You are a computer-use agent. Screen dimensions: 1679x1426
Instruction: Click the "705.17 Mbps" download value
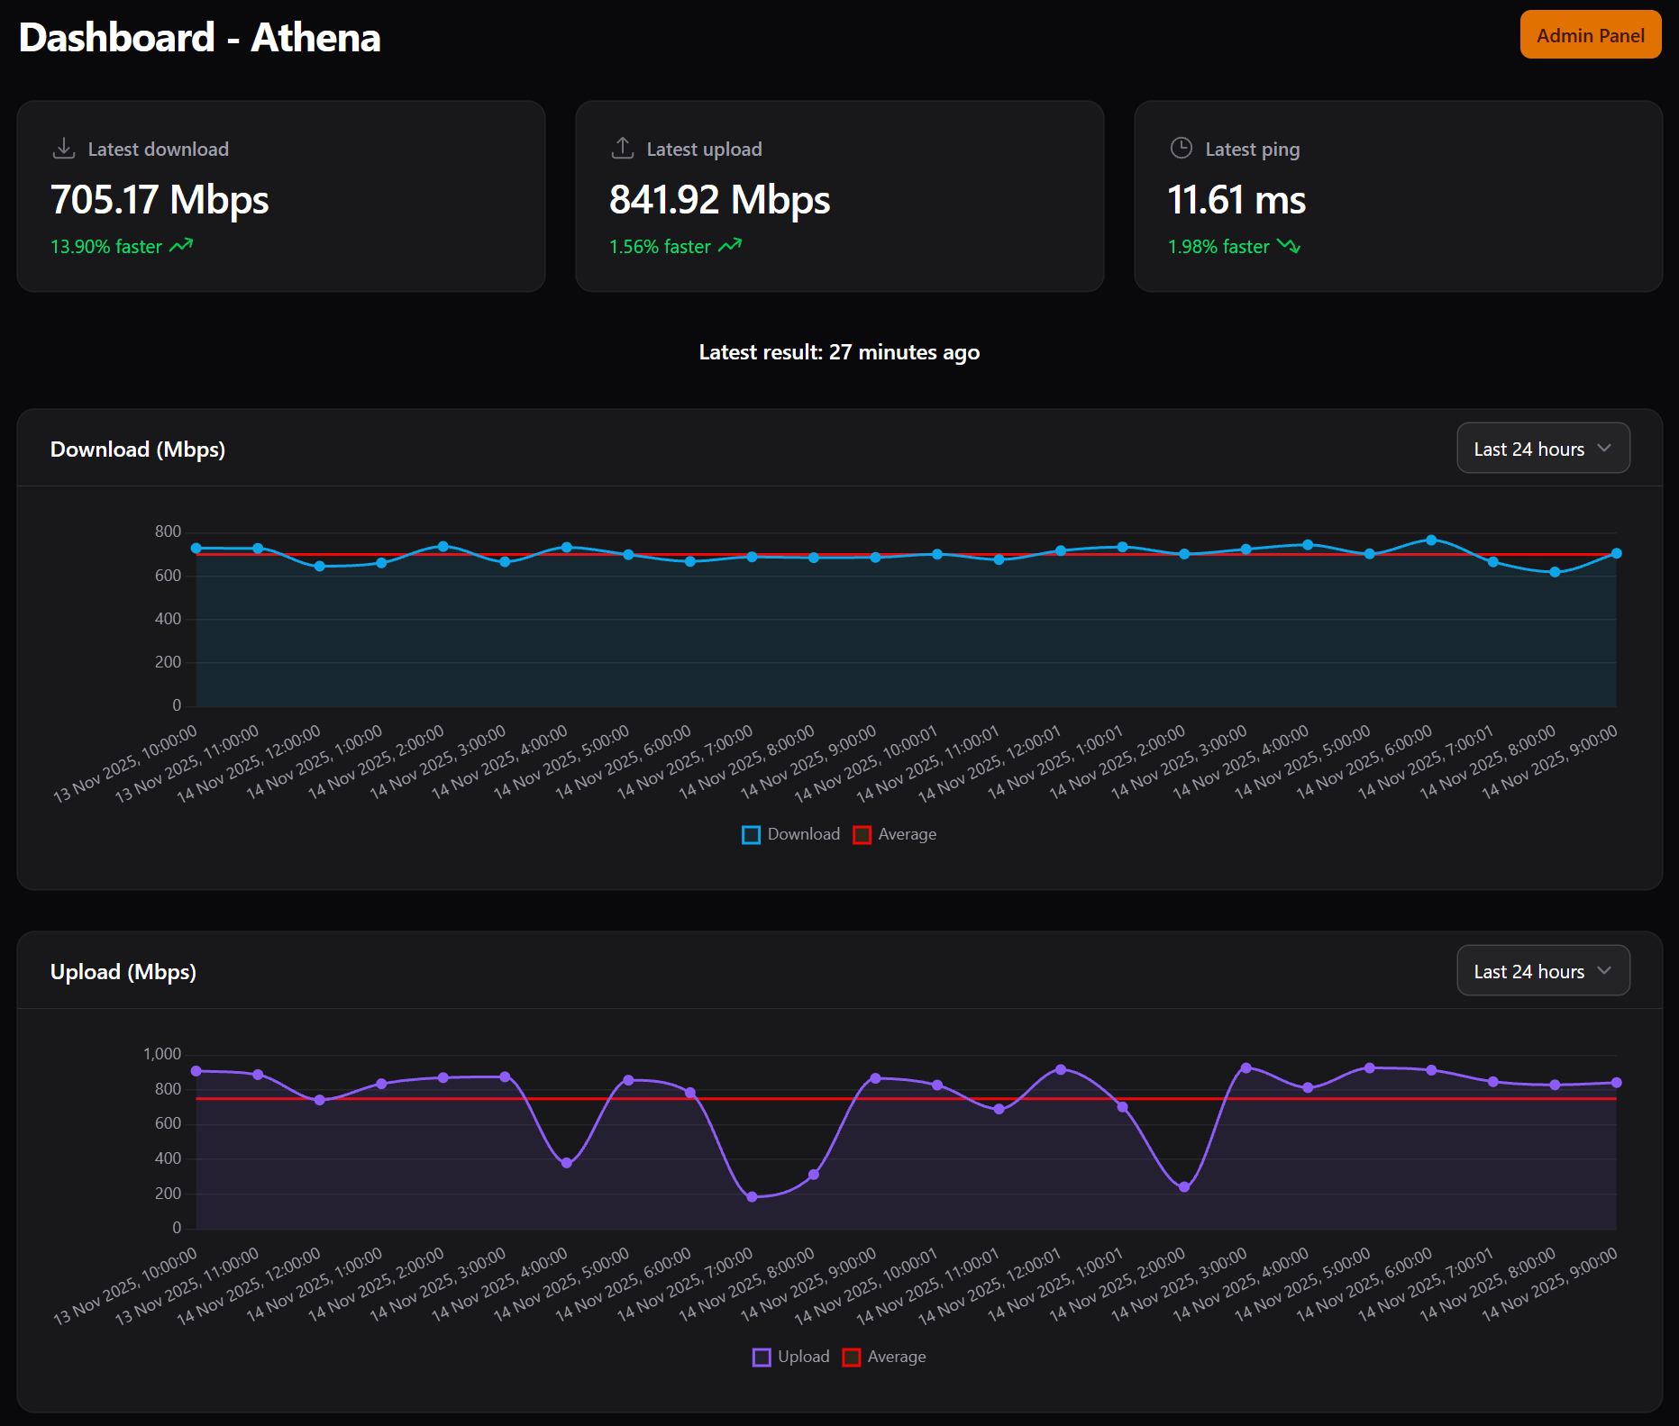click(x=159, y=200)
